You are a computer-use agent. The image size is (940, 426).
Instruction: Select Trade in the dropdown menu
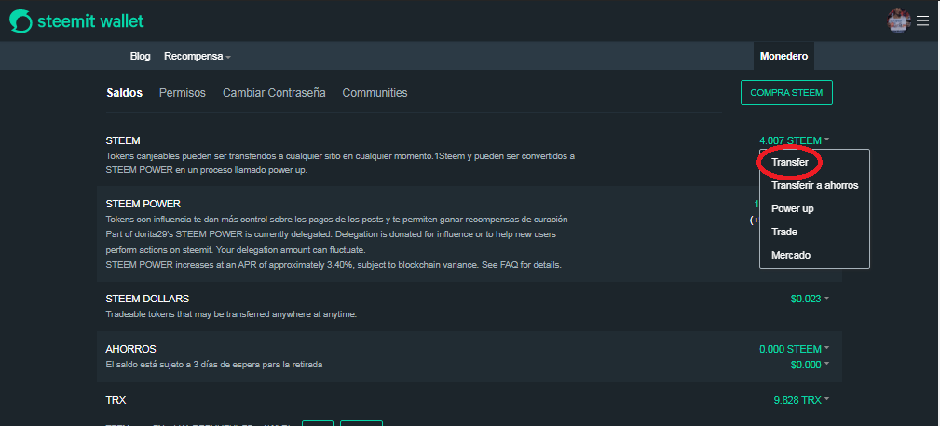[x=784, y=232]
